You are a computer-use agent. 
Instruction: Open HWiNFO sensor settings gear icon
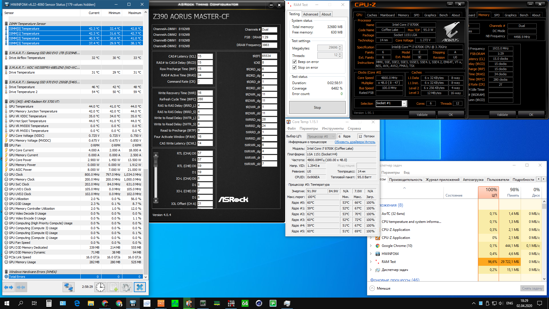[126, 287]
